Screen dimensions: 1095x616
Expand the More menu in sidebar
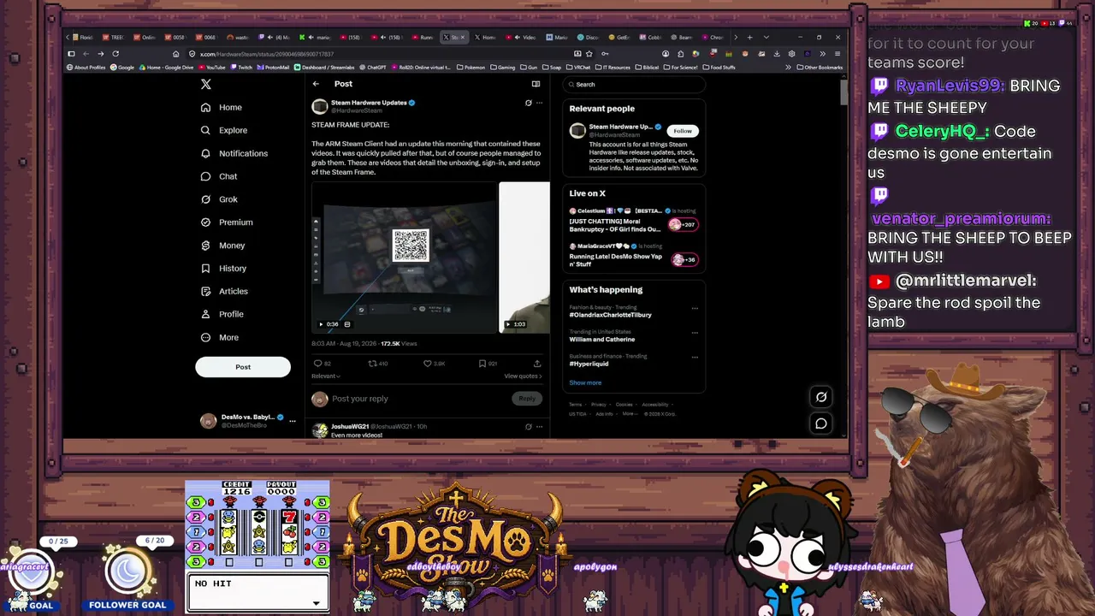tap(220, 337)
